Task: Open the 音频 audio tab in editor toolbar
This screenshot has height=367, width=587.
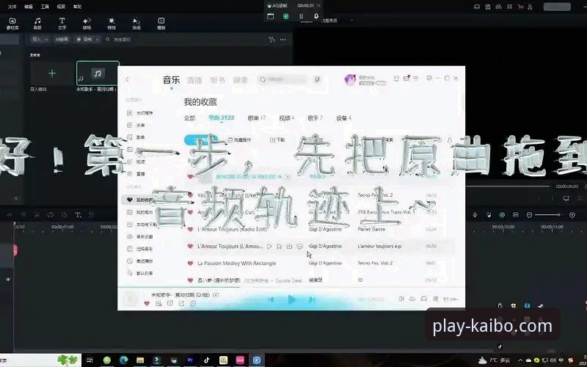Action: [37, 23]
